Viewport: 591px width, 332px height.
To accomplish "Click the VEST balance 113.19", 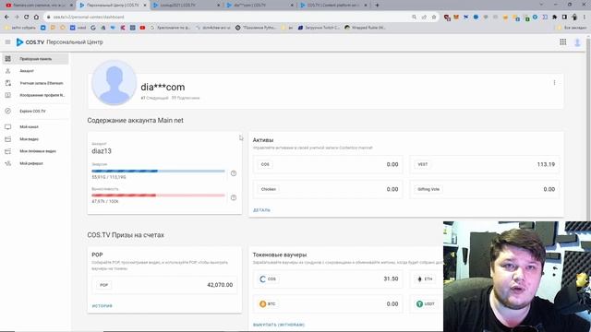I will 546,164.
